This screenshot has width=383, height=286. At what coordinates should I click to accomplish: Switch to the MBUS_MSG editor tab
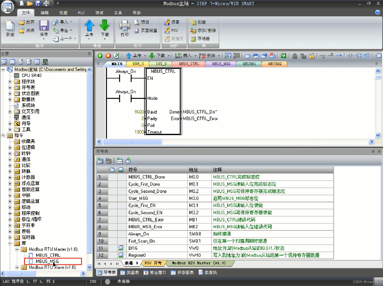221,64
